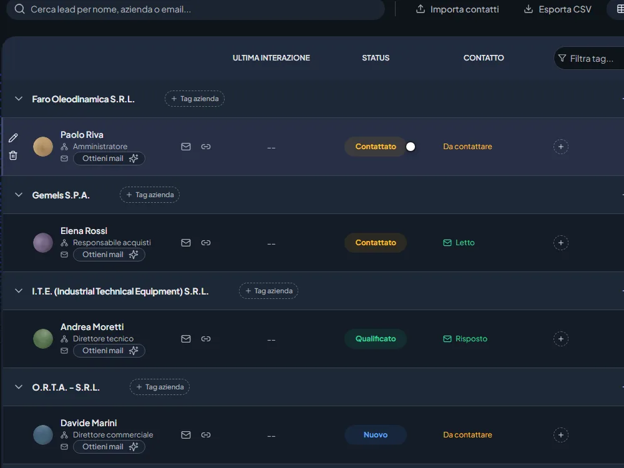Click the envelope icon in Paolo Riva's row

pos(186,147)
